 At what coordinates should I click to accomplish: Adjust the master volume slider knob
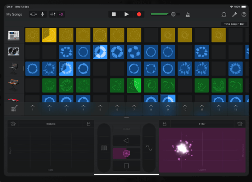pos(173,14)
